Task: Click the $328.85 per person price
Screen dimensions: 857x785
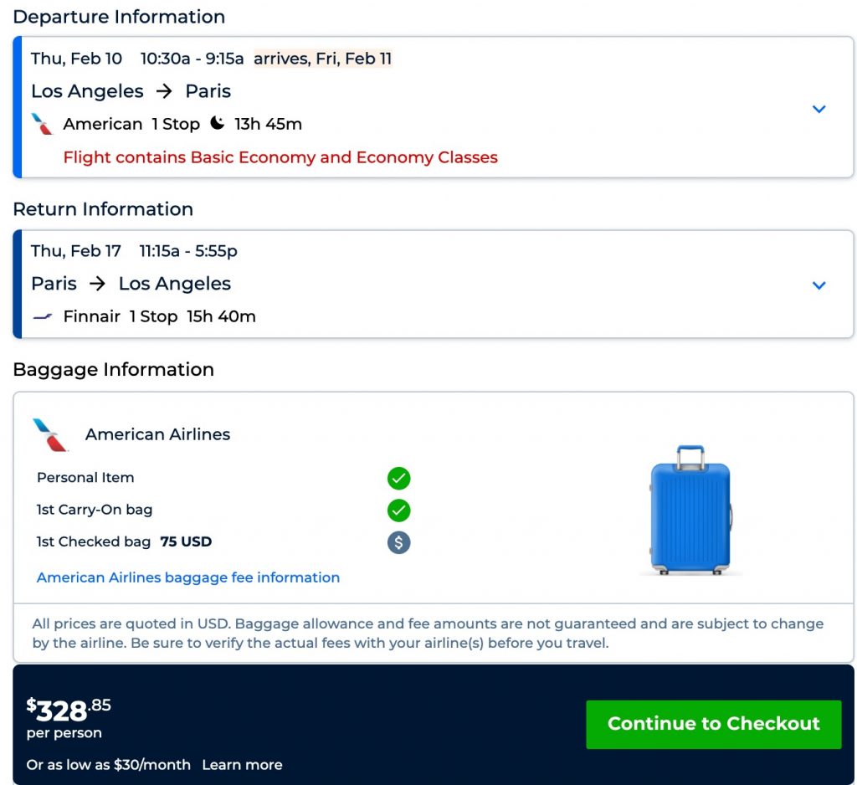Action: pos(69,711)
